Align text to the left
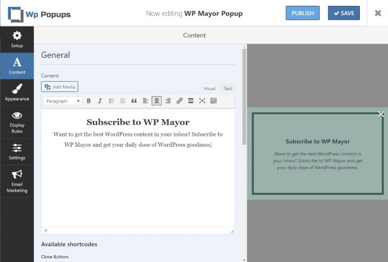Screen dimensions: 388x262 click(x=145, y=101)
